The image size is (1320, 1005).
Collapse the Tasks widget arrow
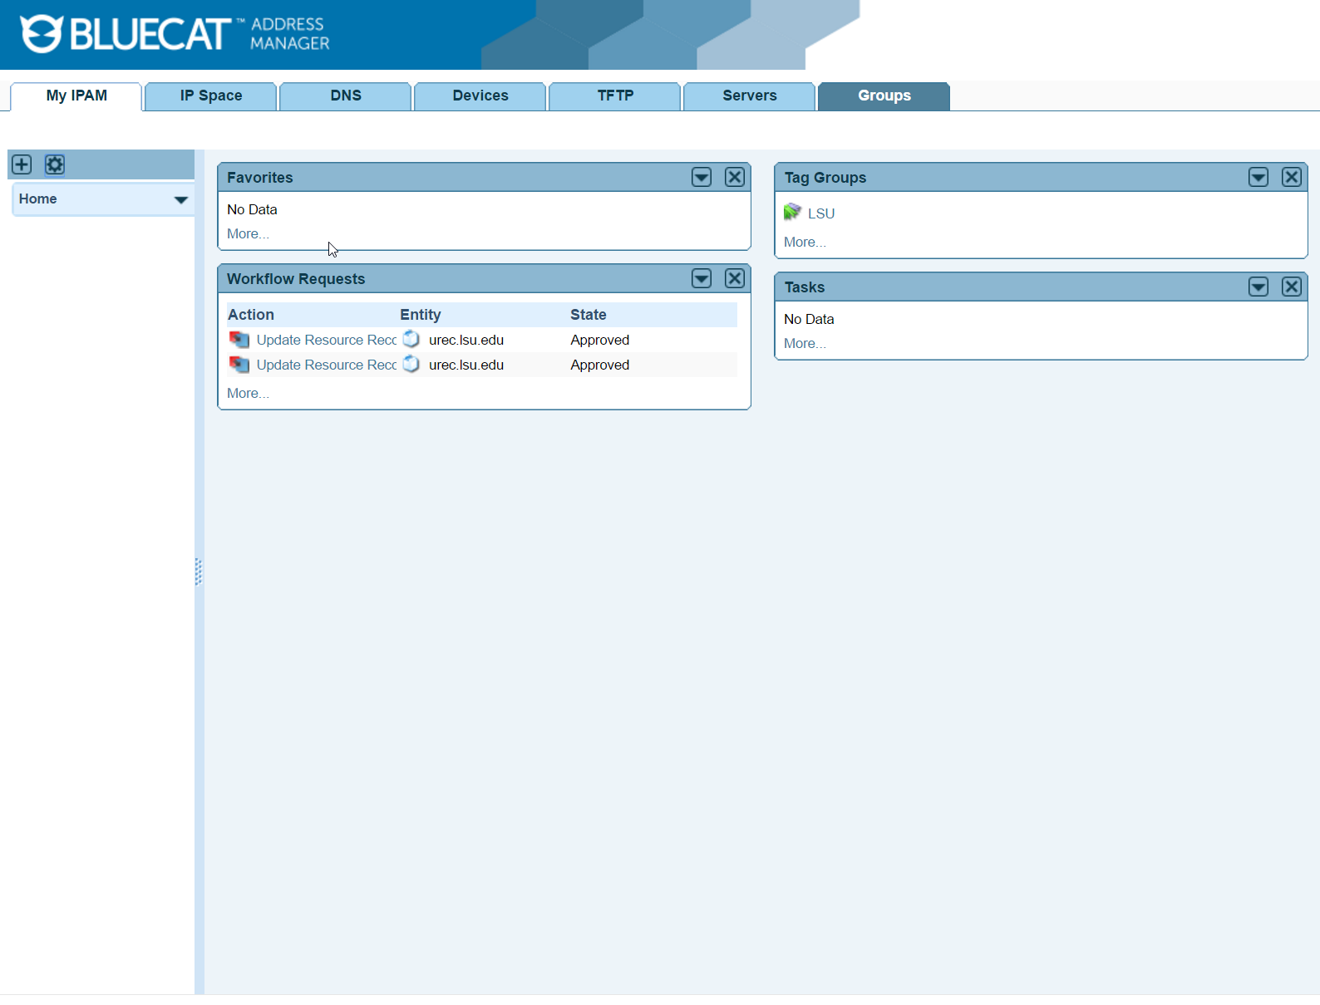pyautogui.click(x=1258, y=287)
